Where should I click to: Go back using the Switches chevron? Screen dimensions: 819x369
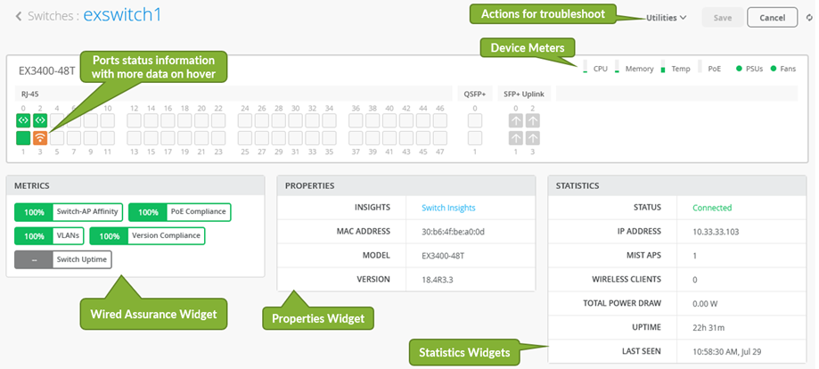point(19,16)
